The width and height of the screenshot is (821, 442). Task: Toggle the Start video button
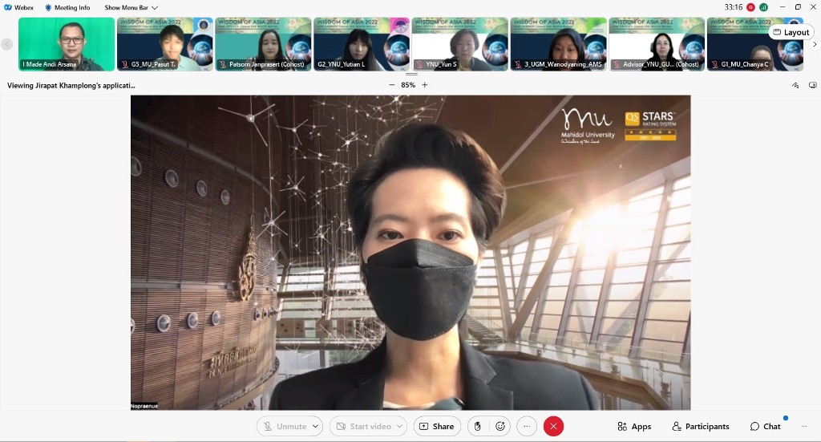360,427
